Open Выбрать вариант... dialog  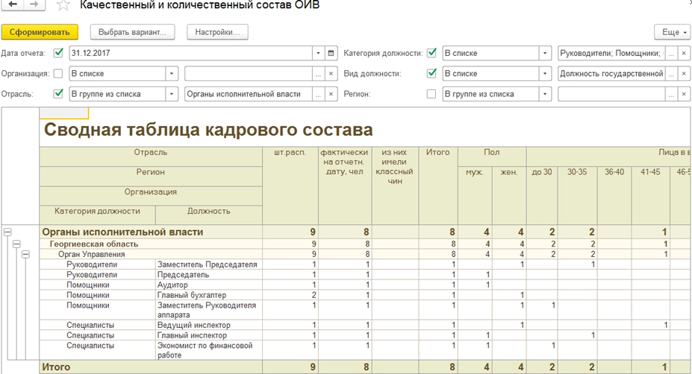132,32
